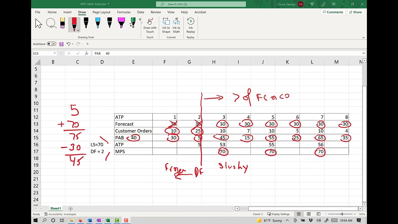Screen dimensions: 398x224
Task: Click the 147% zoom level
Action: [362, 214]
